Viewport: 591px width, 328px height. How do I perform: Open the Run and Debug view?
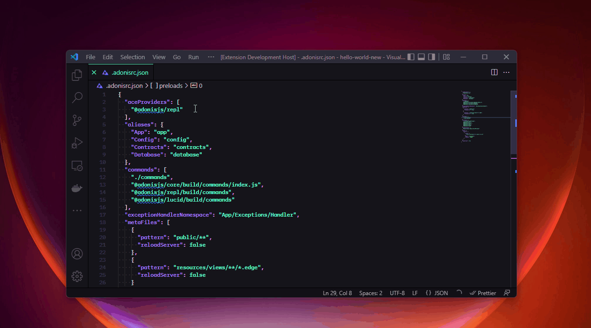tap(77, 143)
